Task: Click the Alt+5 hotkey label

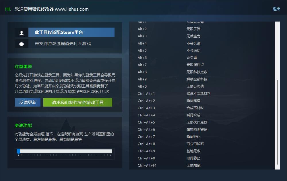Action: [x=142, y=50]
